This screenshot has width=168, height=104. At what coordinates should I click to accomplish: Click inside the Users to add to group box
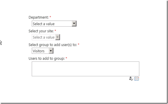(x=86, y=69)
